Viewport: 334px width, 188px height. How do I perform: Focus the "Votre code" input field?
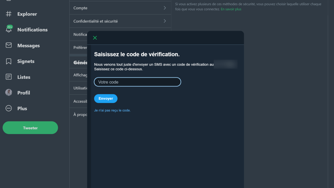click(137, 82)
